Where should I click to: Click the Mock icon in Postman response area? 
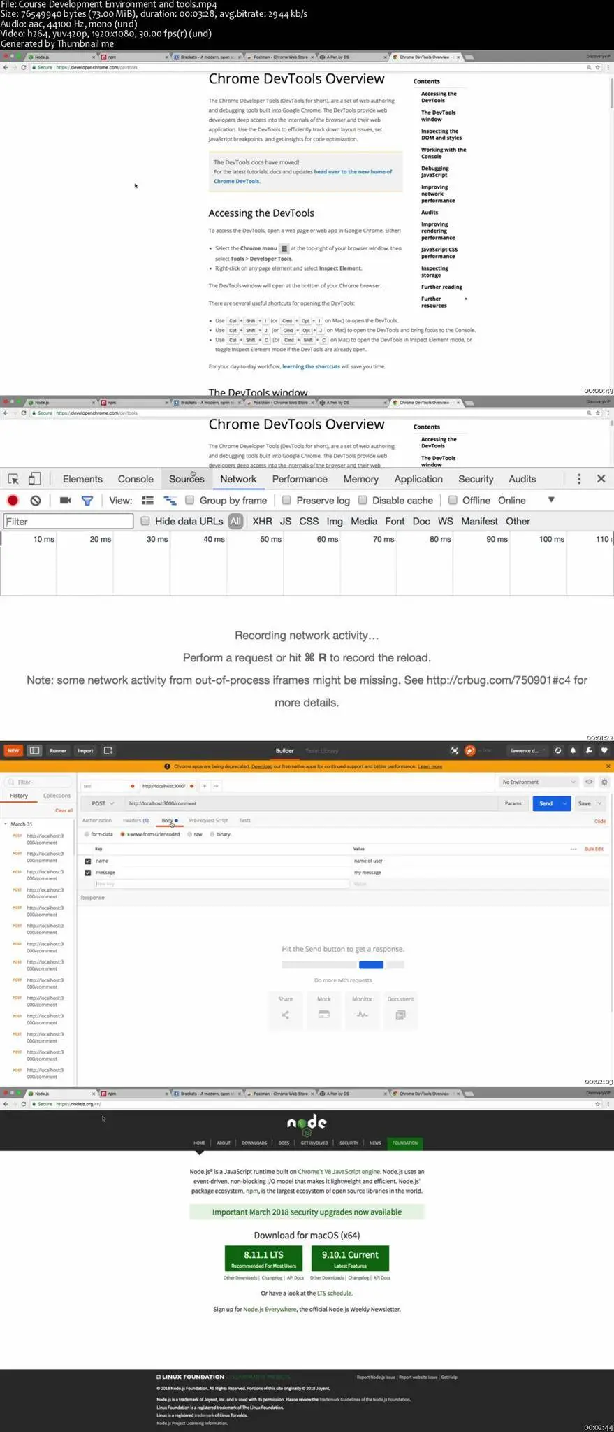[324, 1014]
